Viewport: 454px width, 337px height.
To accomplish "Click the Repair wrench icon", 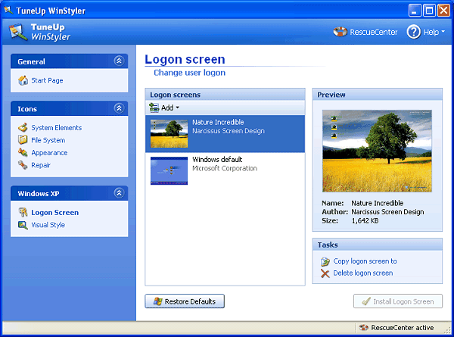I will pyautogui.click(x=23, y=165).
